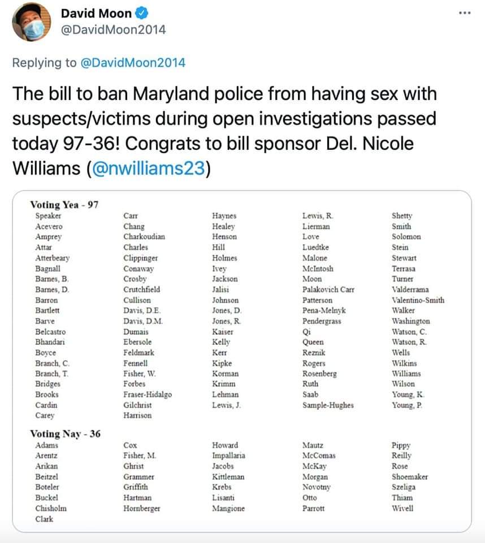Click "Williams" in the Yea vote list
The image size is (485, 543).
pos(406,373)
